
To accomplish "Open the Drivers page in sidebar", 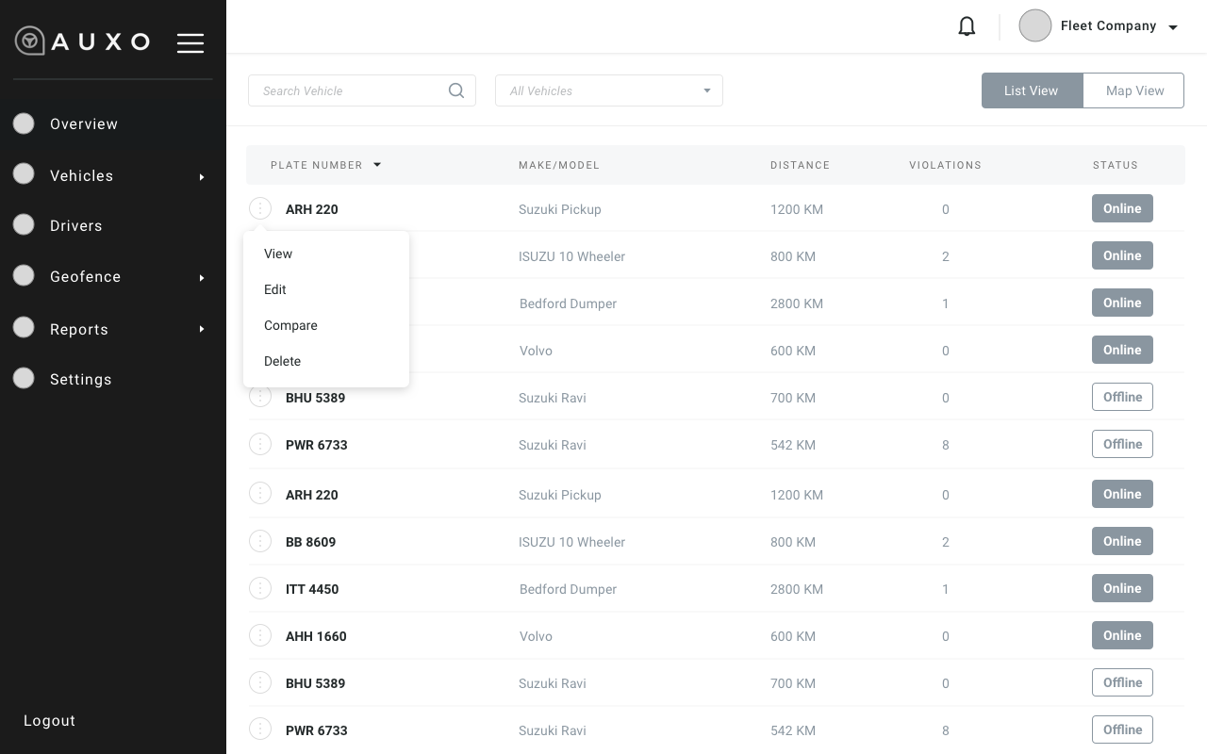I will (x=75, y=226).
